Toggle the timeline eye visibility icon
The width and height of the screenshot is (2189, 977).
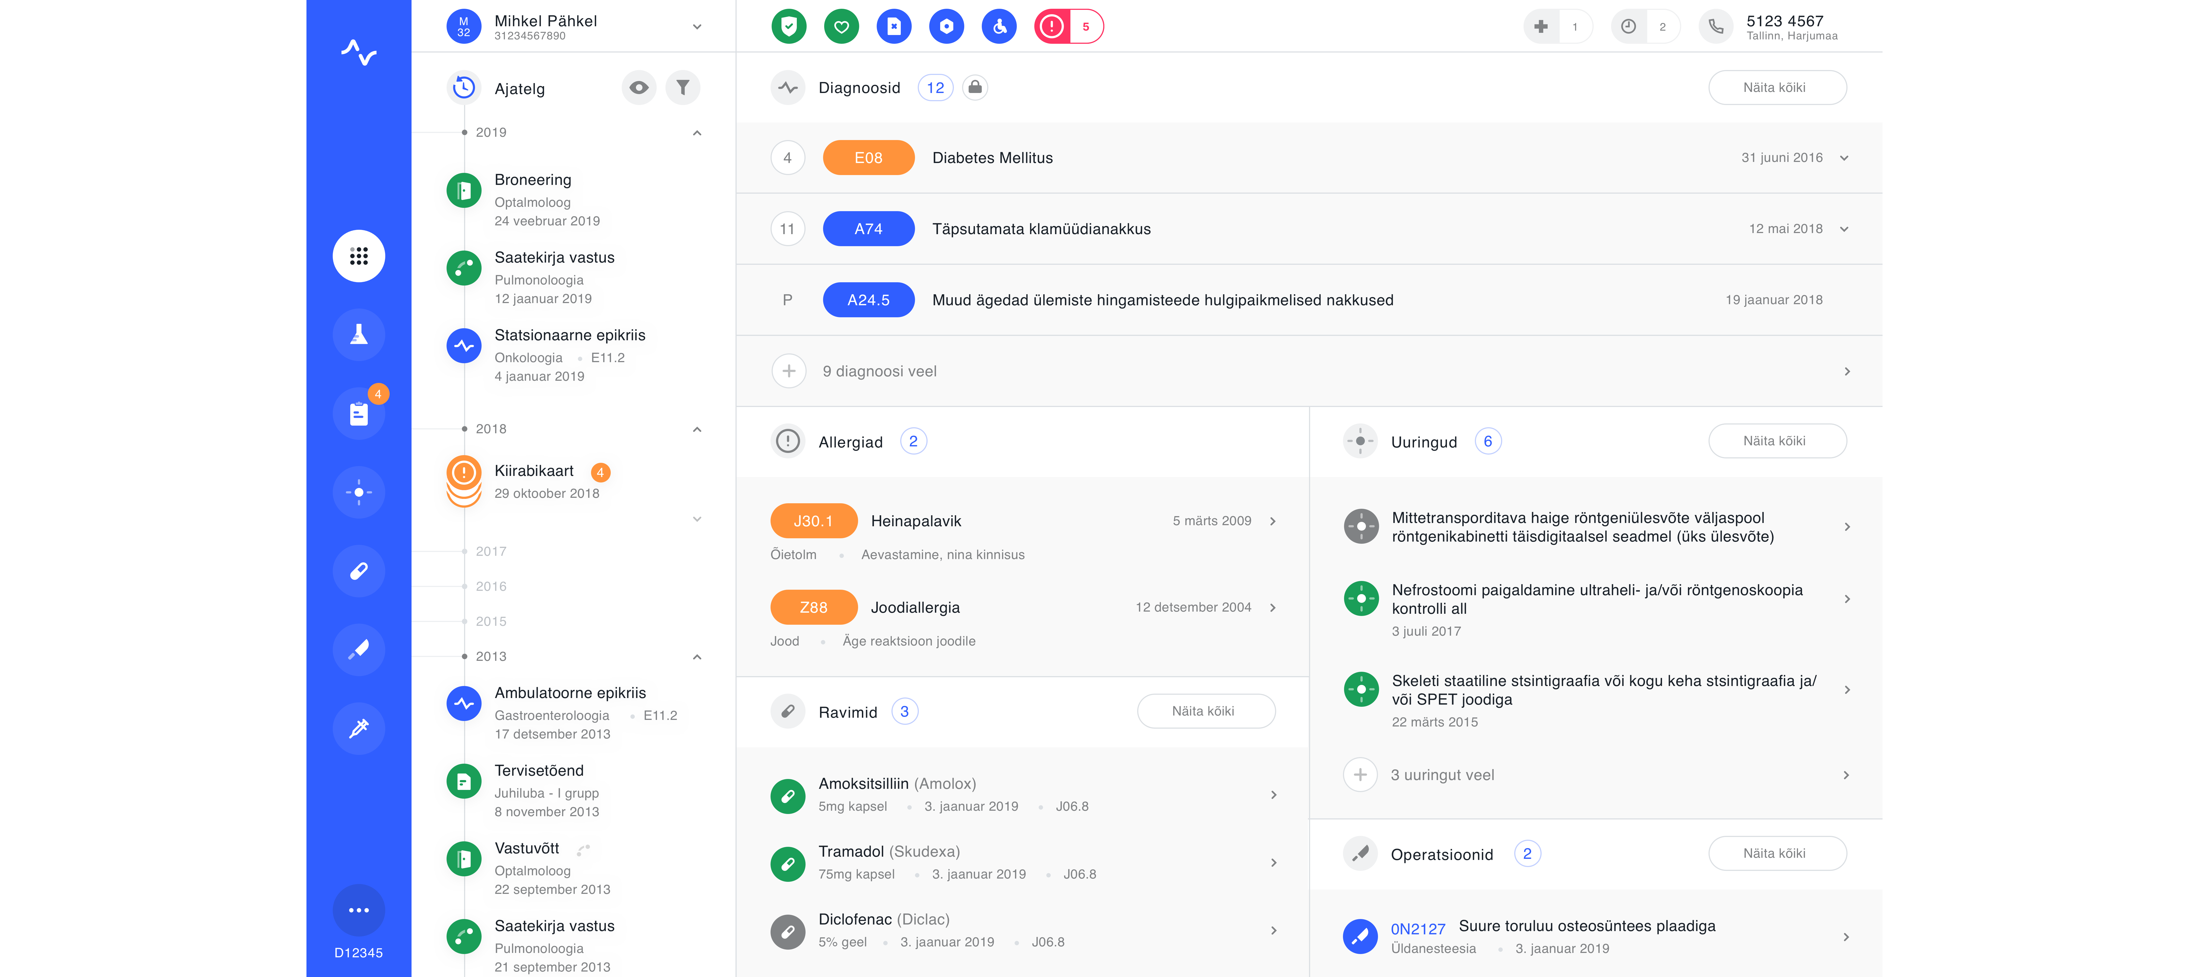click(639, 88)
